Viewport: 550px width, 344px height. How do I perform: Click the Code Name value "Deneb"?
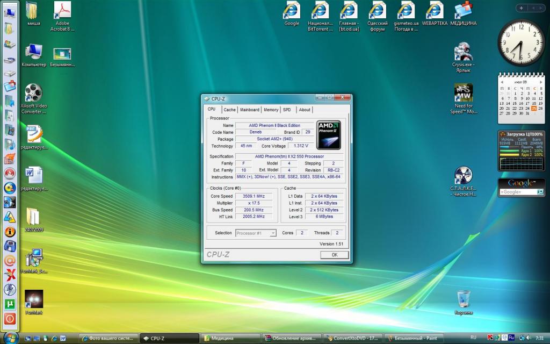pos(255,132)
